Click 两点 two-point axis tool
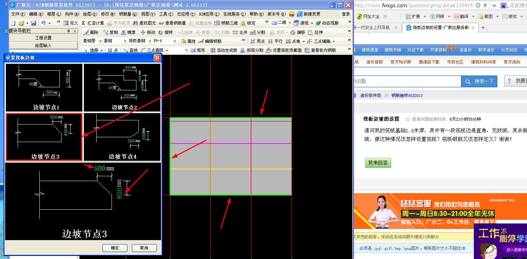527x259 pixels. [x=258, y=41]
